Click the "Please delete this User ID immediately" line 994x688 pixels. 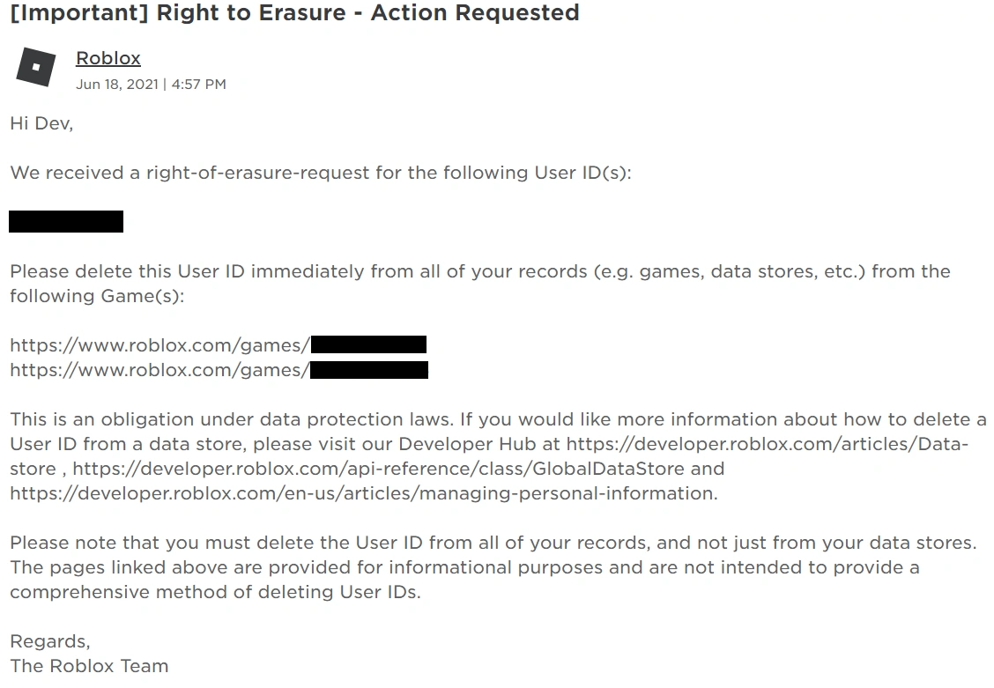pyautogui.click(x=264, y=271)
